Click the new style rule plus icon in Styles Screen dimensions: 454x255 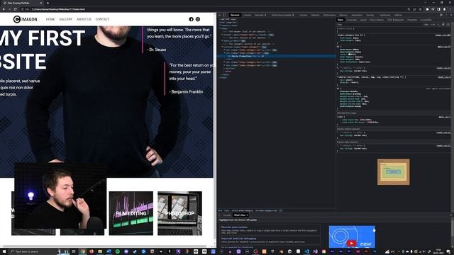click(x=438, y=25)
